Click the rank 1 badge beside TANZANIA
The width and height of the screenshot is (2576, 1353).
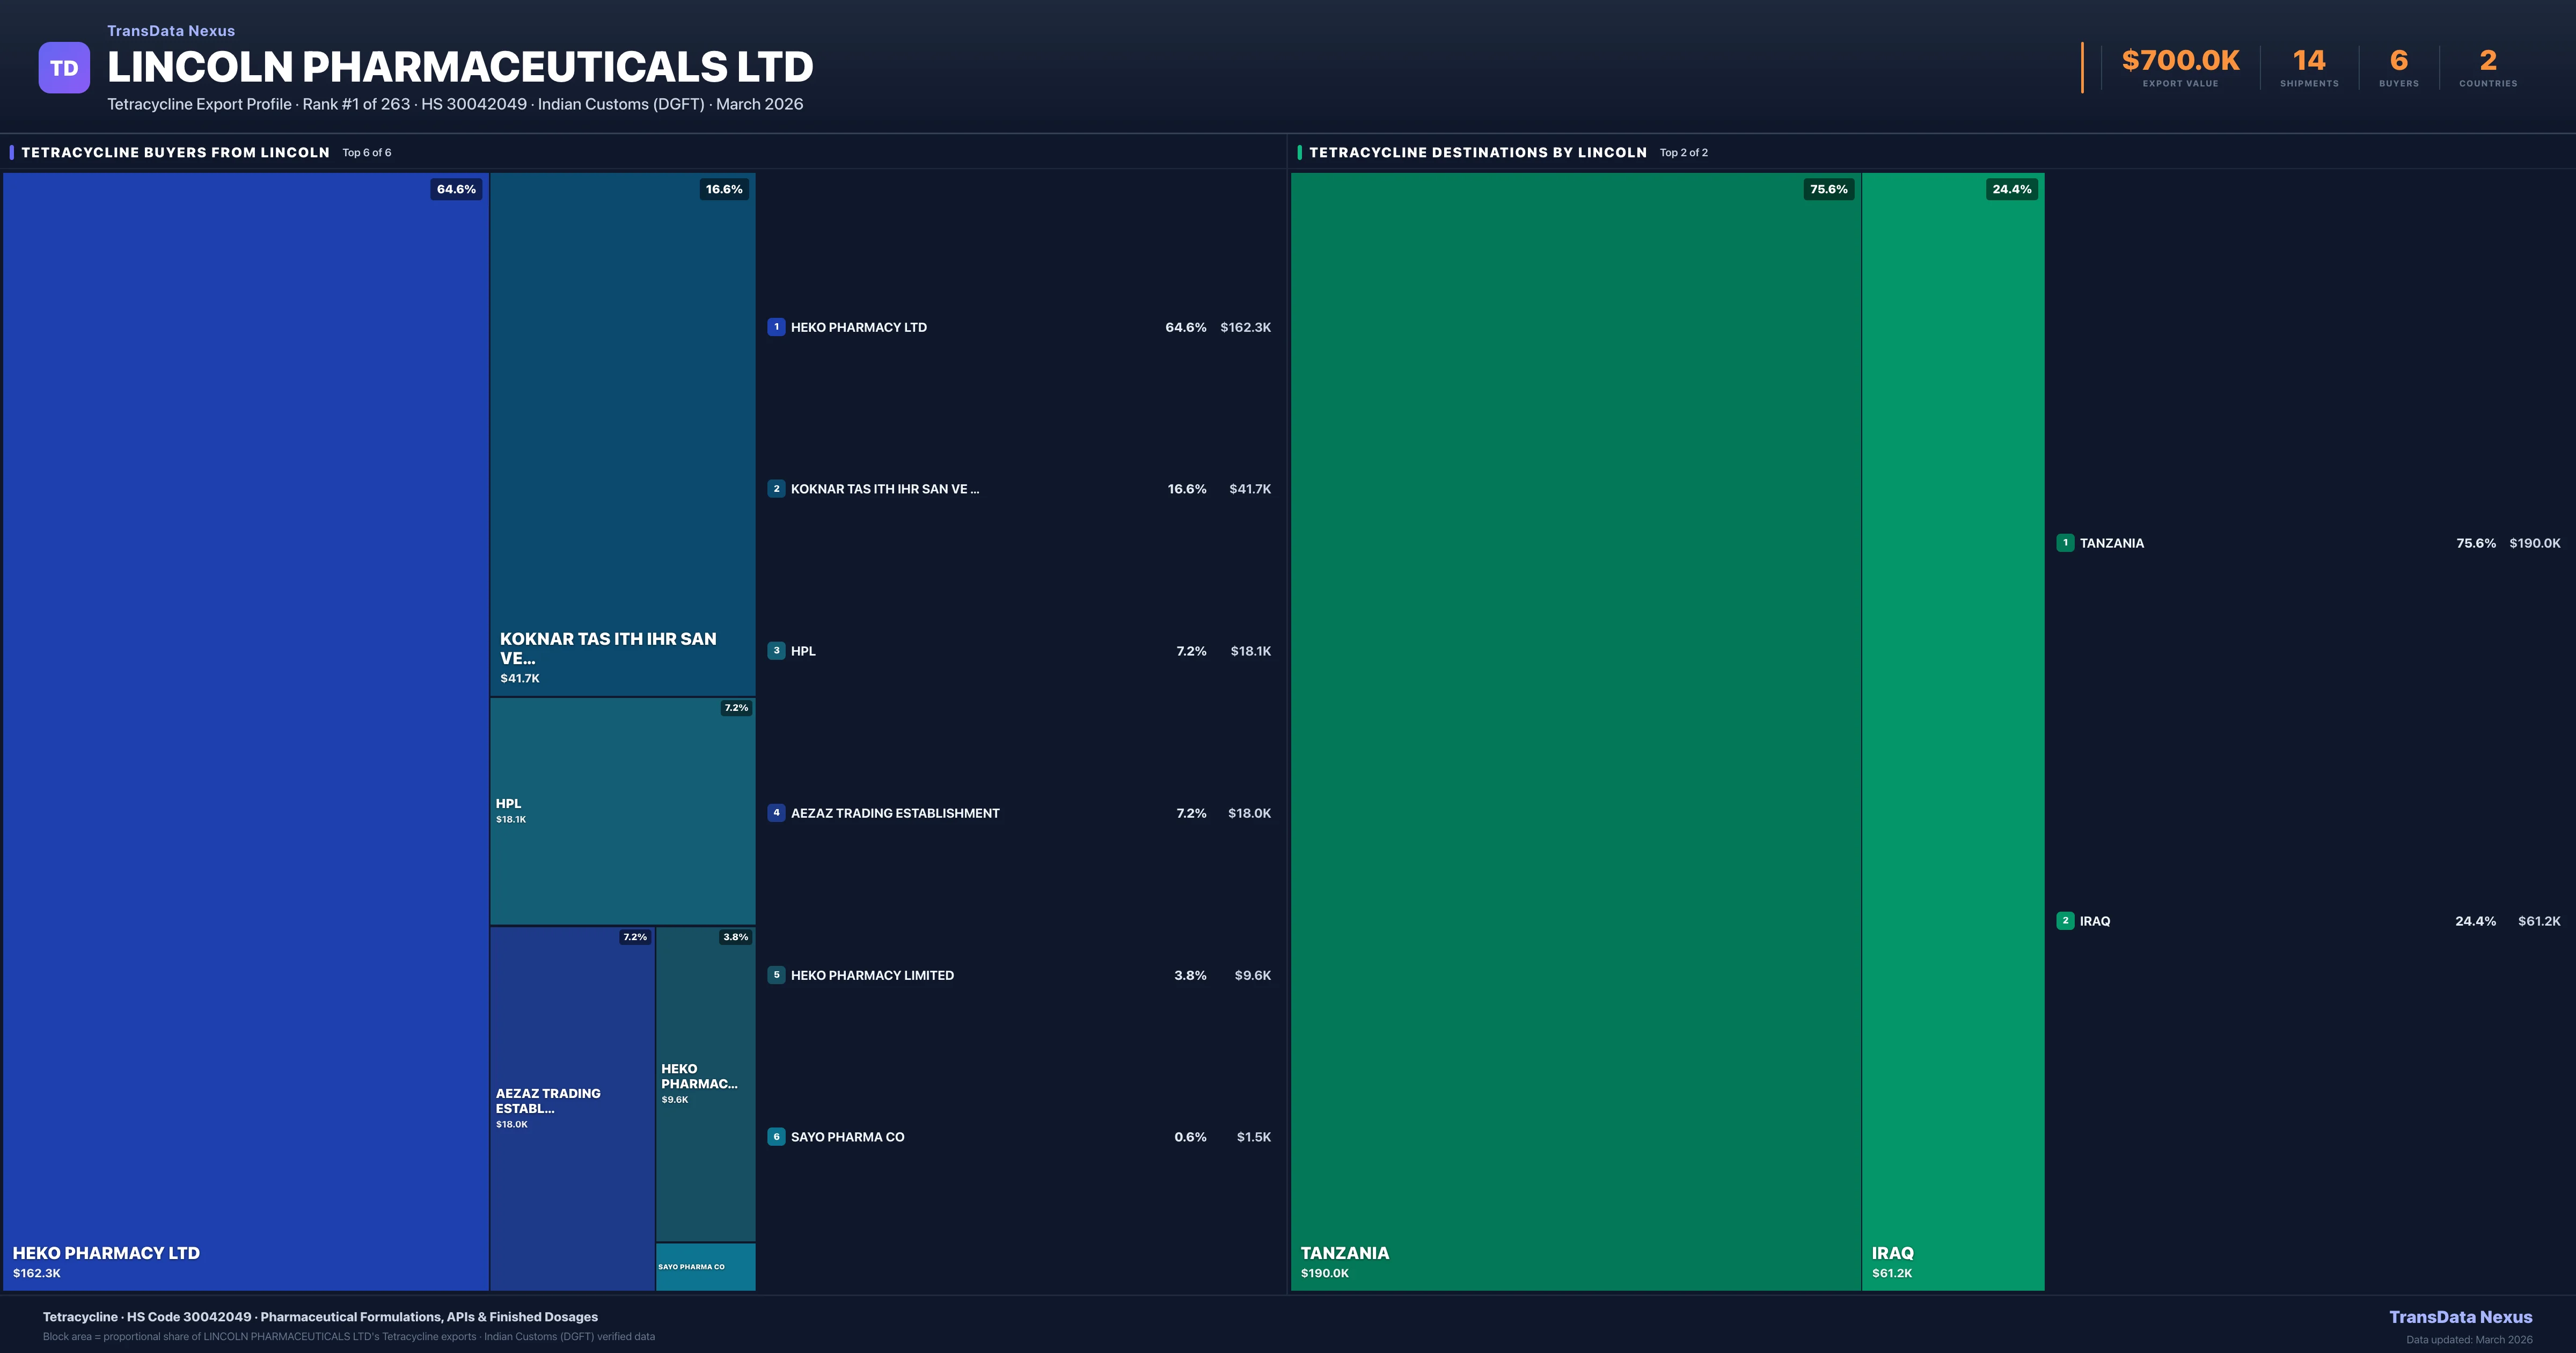(2066, 542)
